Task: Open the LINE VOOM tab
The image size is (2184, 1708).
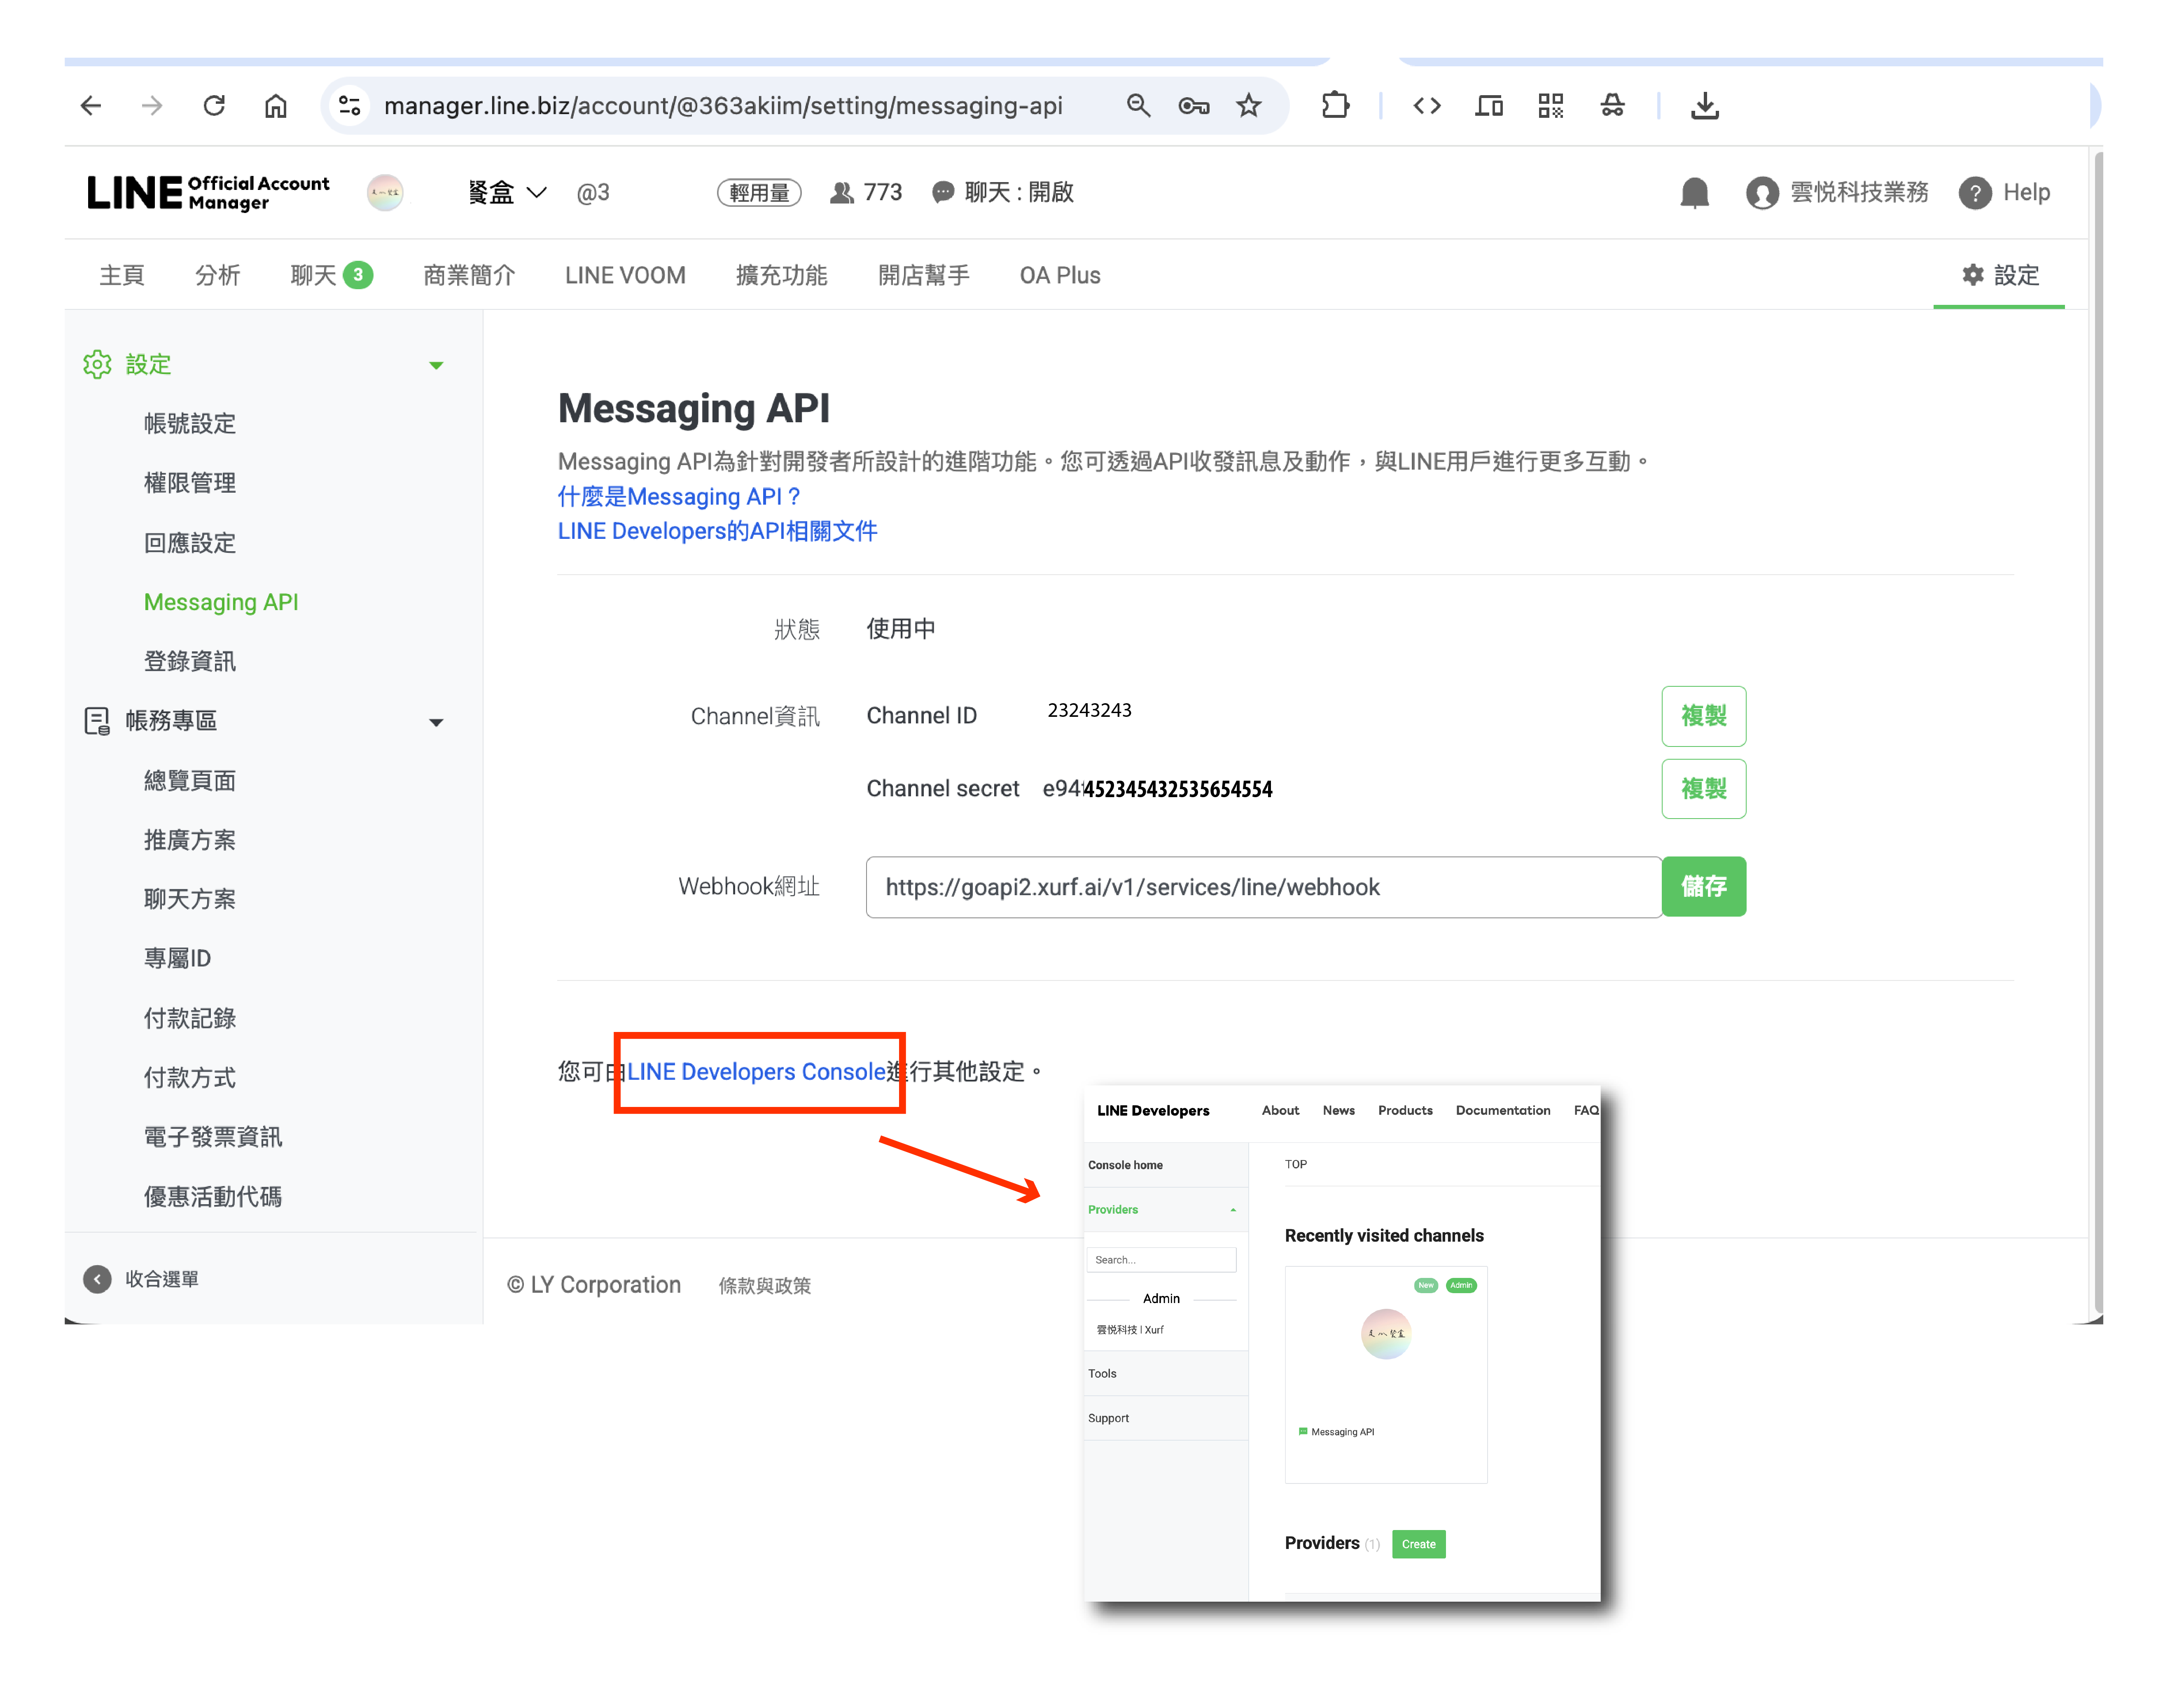Action: 625,275
